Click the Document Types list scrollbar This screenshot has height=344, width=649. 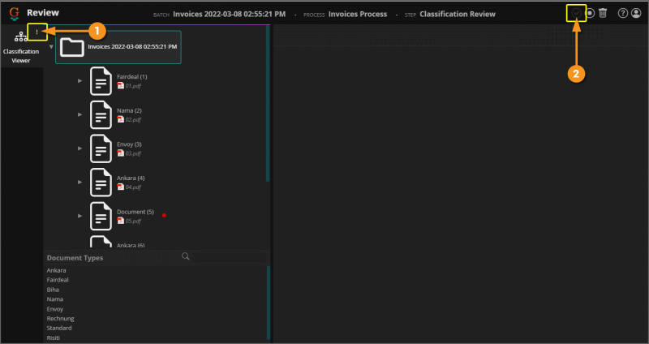pos(269,303)
